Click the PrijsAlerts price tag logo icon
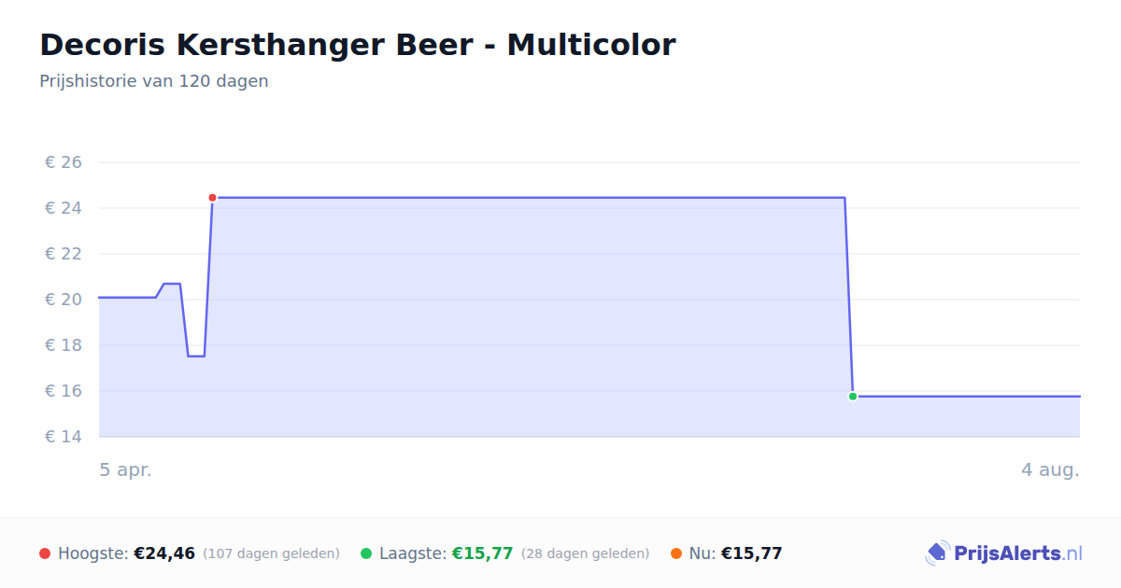 (937, 553)
